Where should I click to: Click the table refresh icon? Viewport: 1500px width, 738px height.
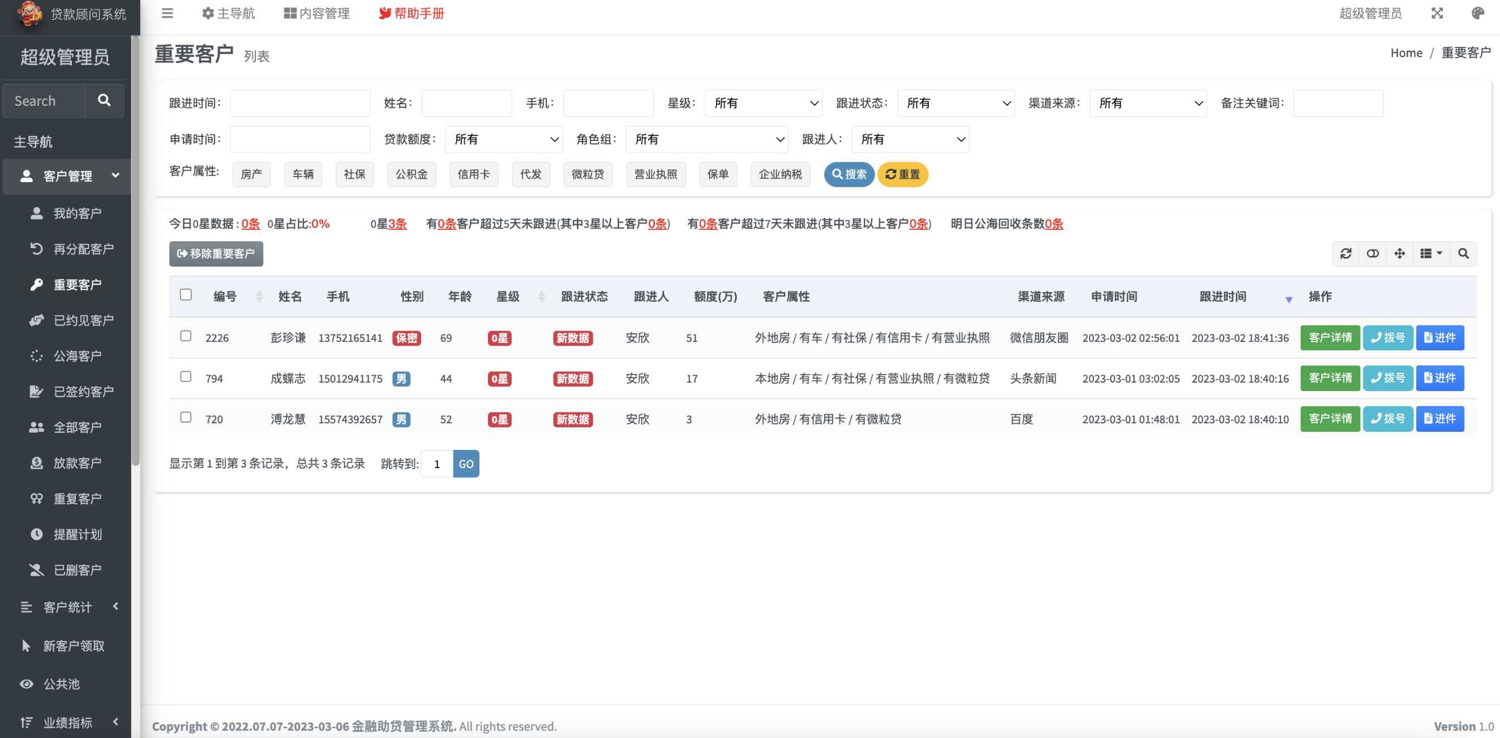coord(1345,254)
